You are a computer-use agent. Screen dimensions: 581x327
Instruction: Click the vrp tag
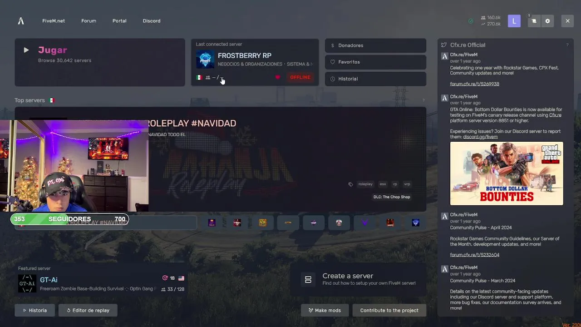407,184
